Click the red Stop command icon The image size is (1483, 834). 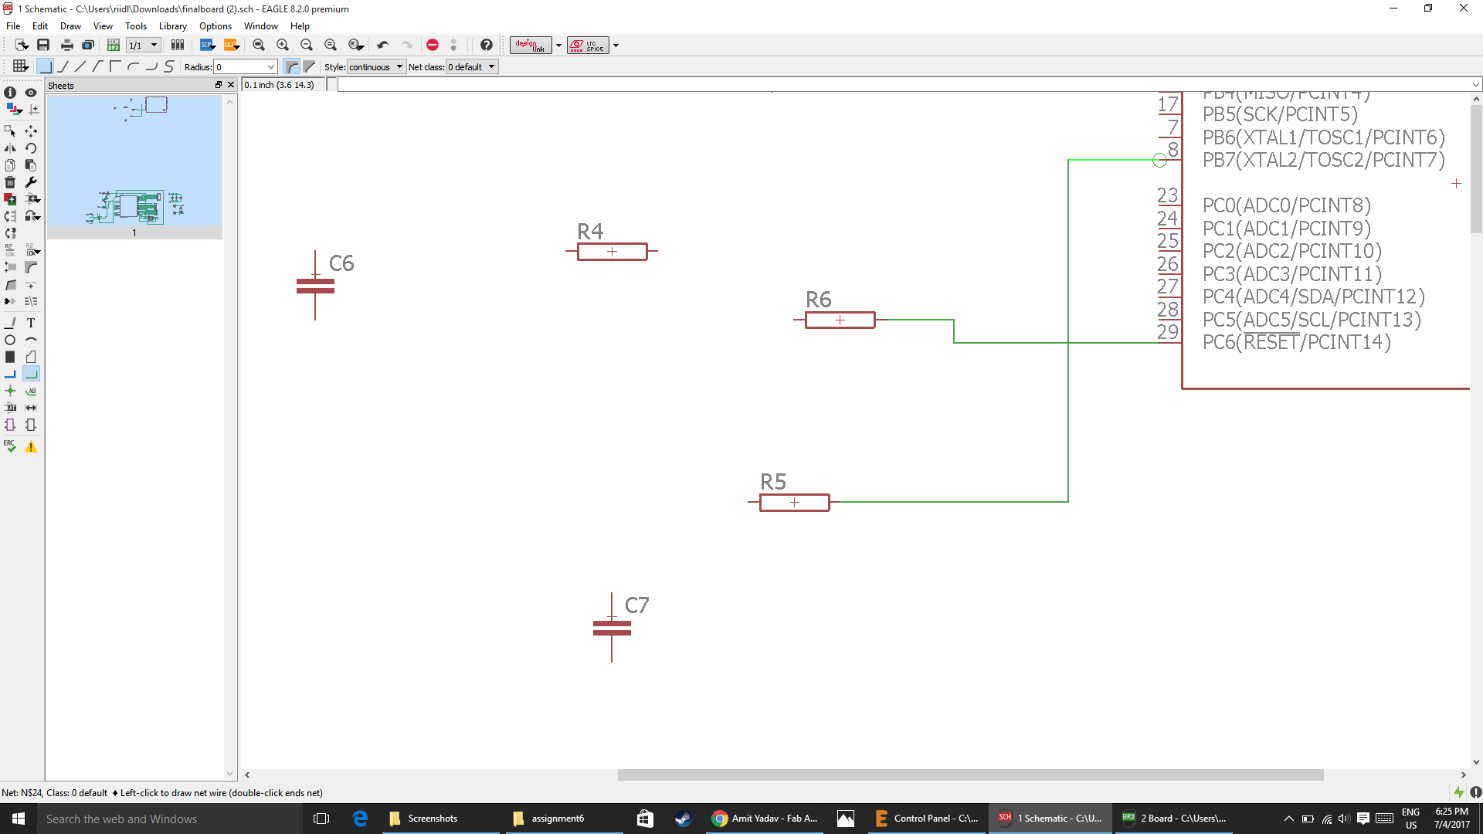(433, 45)
